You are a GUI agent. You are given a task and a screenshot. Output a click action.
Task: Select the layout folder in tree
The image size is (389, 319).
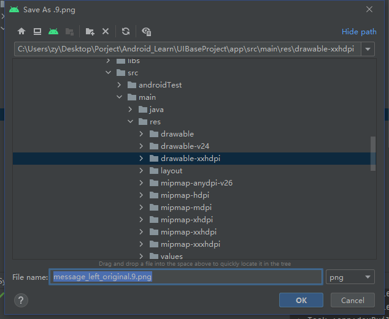pyautogui.click(x=171, y=171)
